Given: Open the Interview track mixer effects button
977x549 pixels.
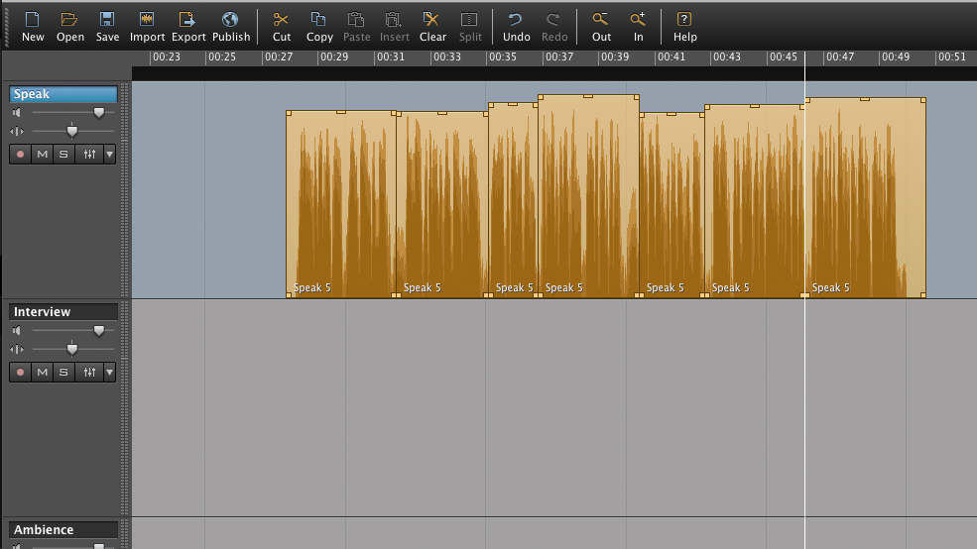Looking at the screenshot, I should 89,373.
